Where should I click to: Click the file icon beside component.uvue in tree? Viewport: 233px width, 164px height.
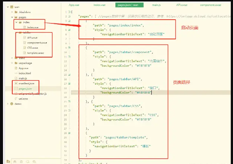point(24,43)
